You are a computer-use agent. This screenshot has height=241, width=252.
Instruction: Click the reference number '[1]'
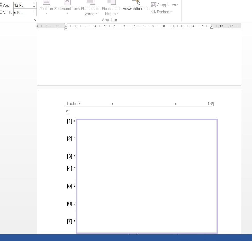click(69, 121)
